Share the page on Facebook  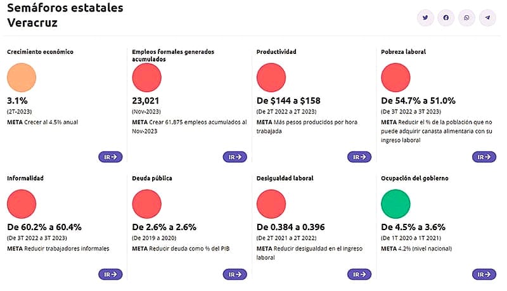click(446, 18)
